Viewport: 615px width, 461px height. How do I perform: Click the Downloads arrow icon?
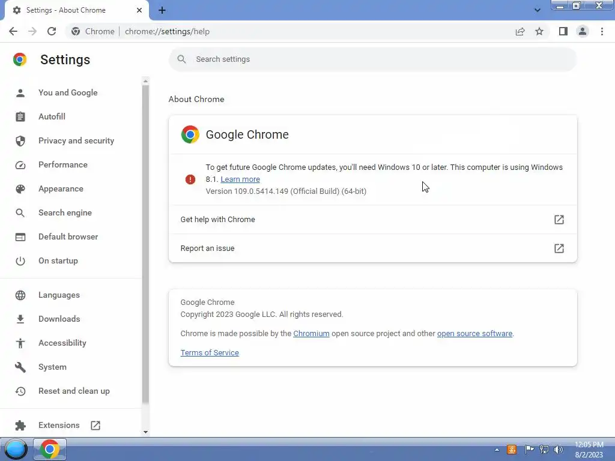point(20,319)
